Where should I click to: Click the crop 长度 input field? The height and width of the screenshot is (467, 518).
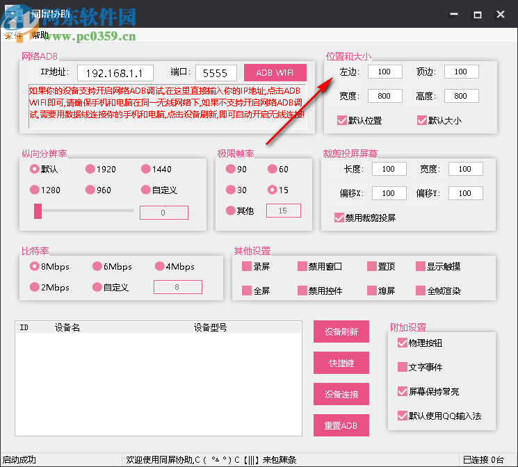point(389,169)
